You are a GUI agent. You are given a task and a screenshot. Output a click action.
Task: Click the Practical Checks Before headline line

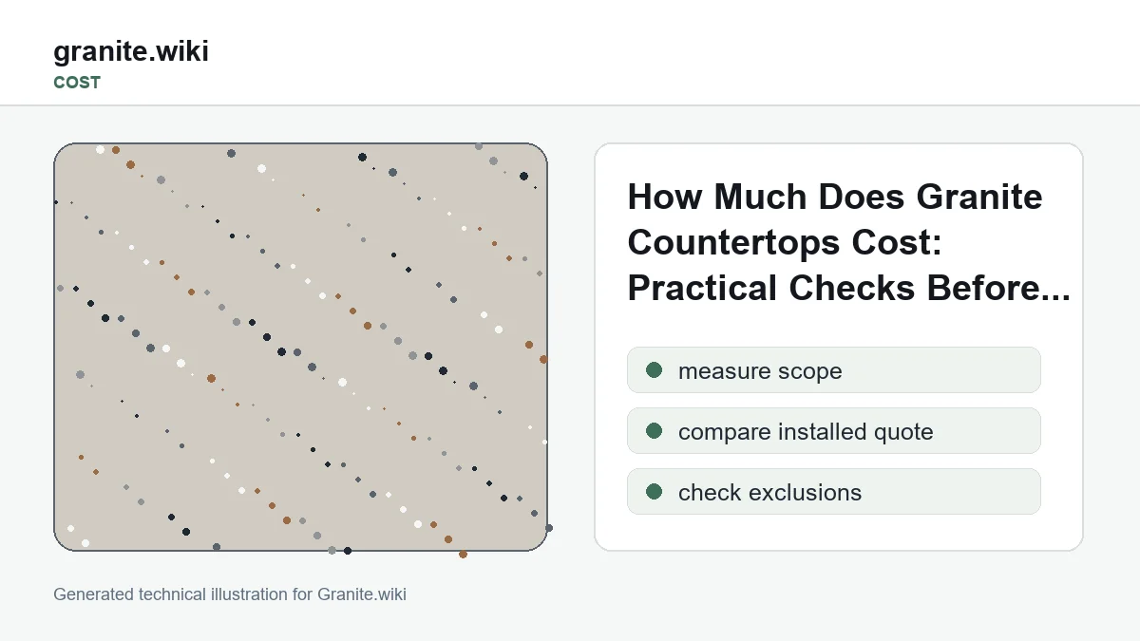(x=834, y=288)
